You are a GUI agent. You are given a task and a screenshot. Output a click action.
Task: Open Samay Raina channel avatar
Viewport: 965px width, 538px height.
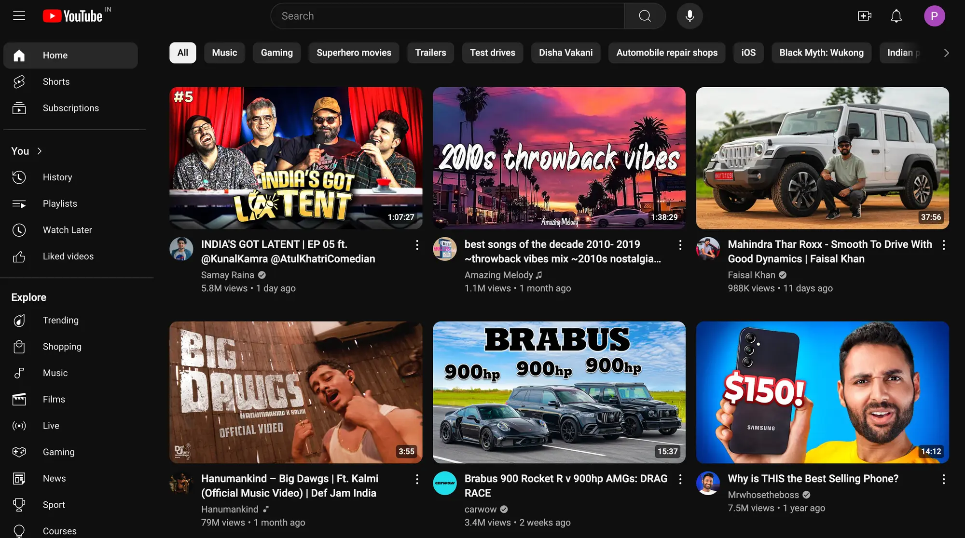[x=181, y=249]
